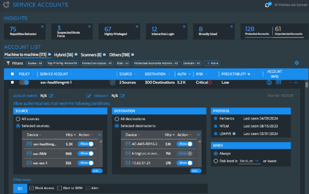This screenshot has width=309, height=194.
Task: Click the More filters button
Action: point(212,63)
